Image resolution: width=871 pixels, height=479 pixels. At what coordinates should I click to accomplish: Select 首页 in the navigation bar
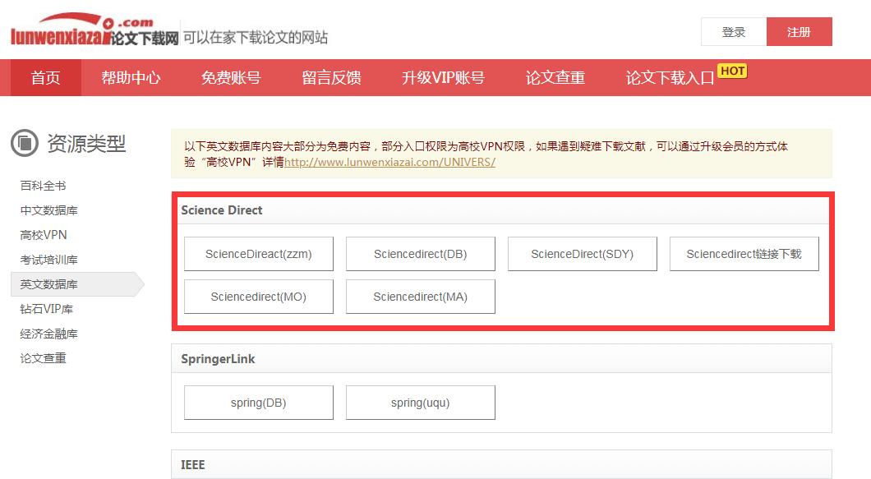tap(44, 78)
